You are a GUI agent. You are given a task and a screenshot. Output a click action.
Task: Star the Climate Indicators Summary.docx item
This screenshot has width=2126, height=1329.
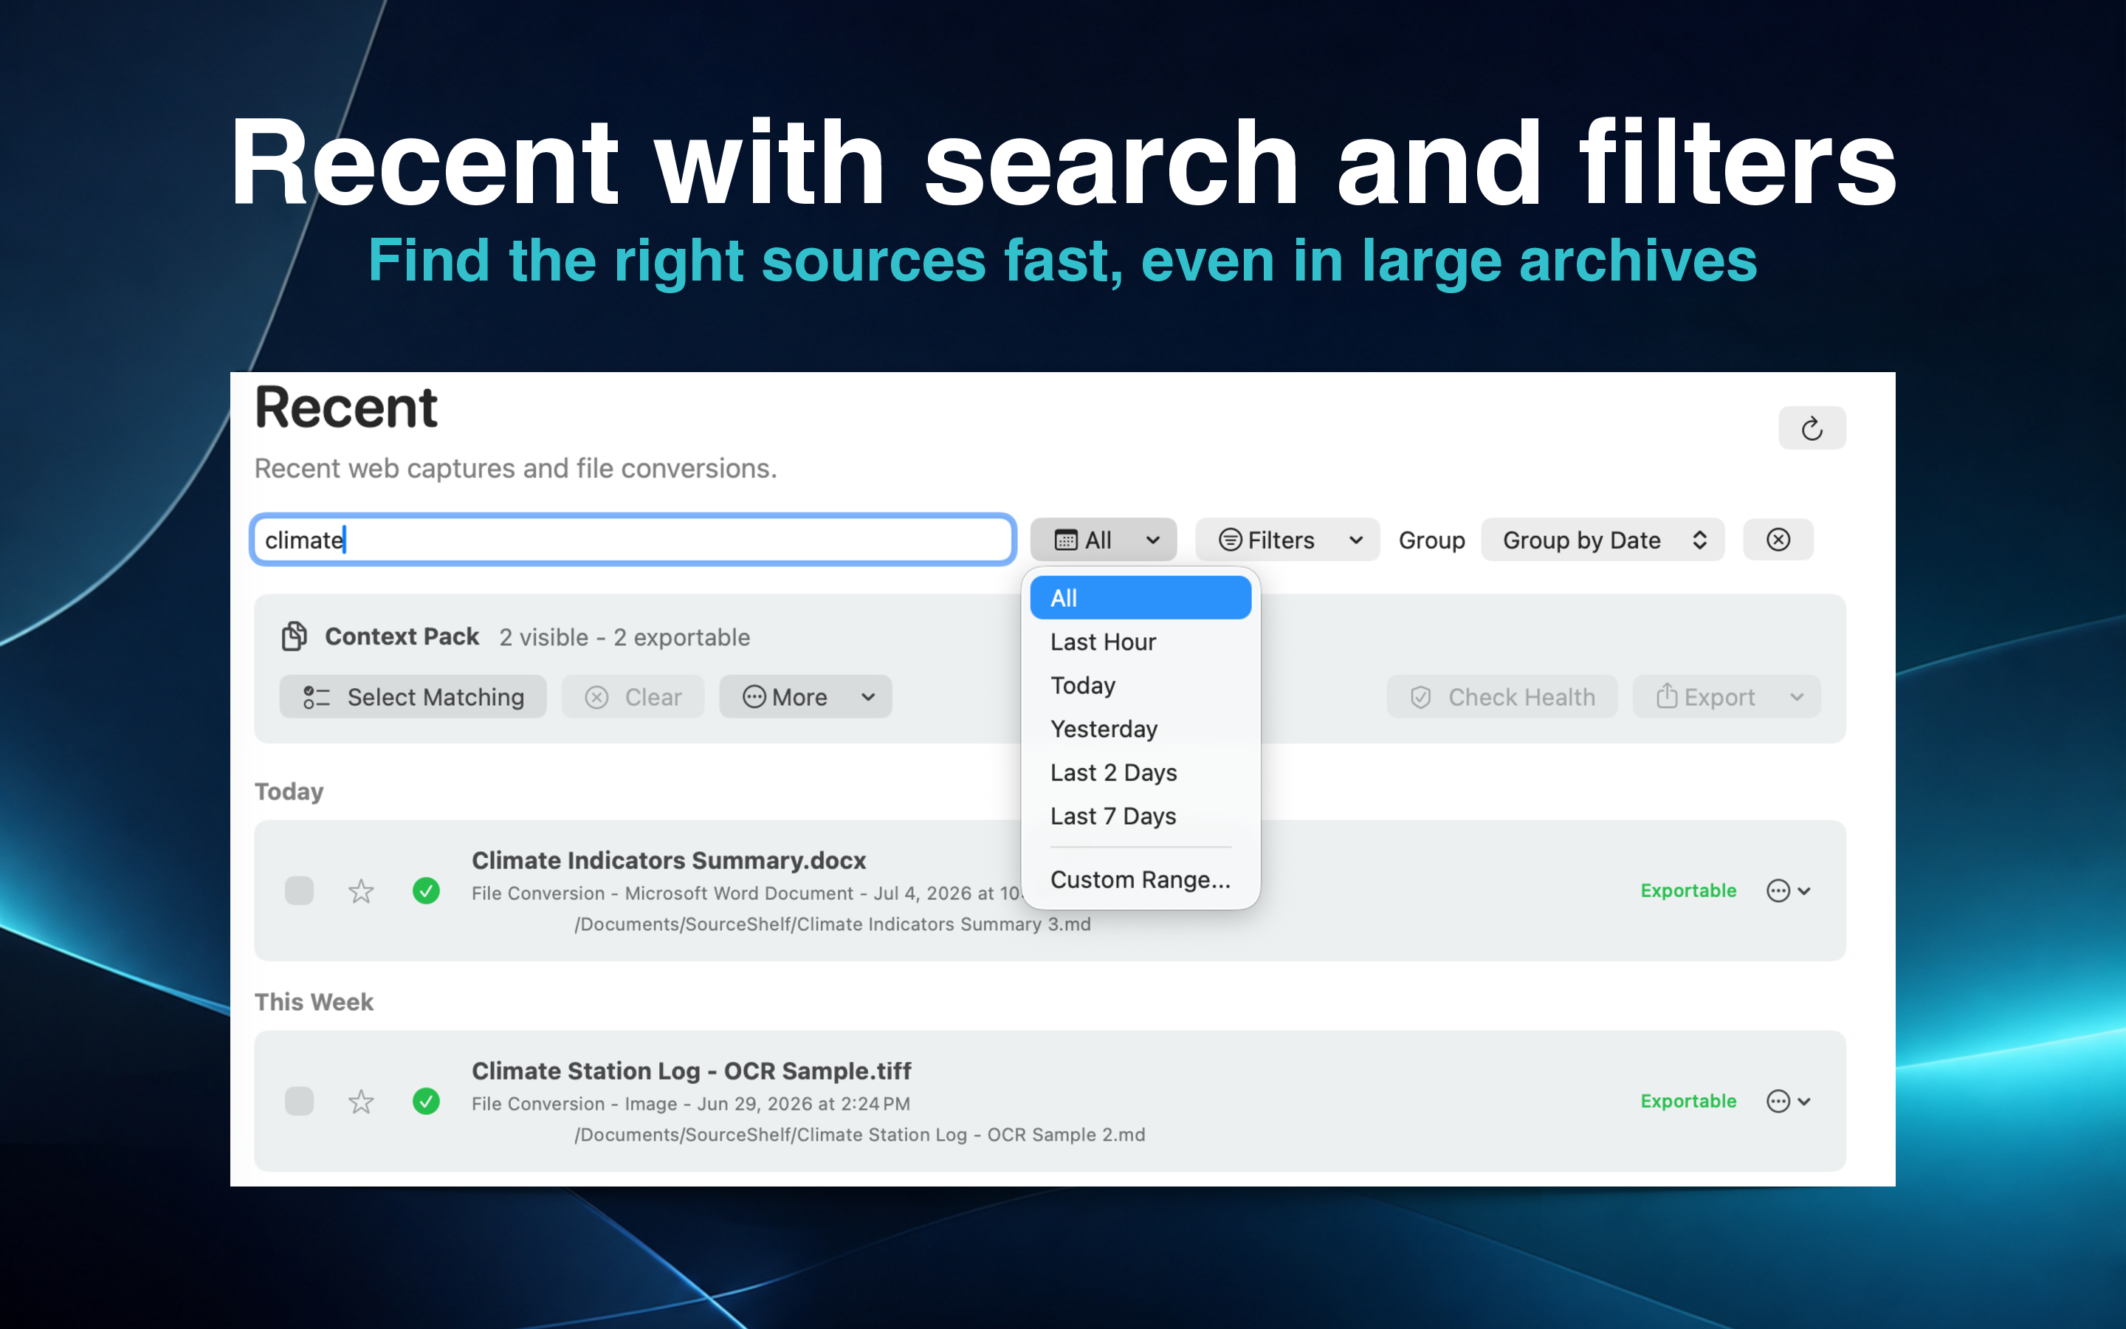pyautogui.click(x=361, y=891)
